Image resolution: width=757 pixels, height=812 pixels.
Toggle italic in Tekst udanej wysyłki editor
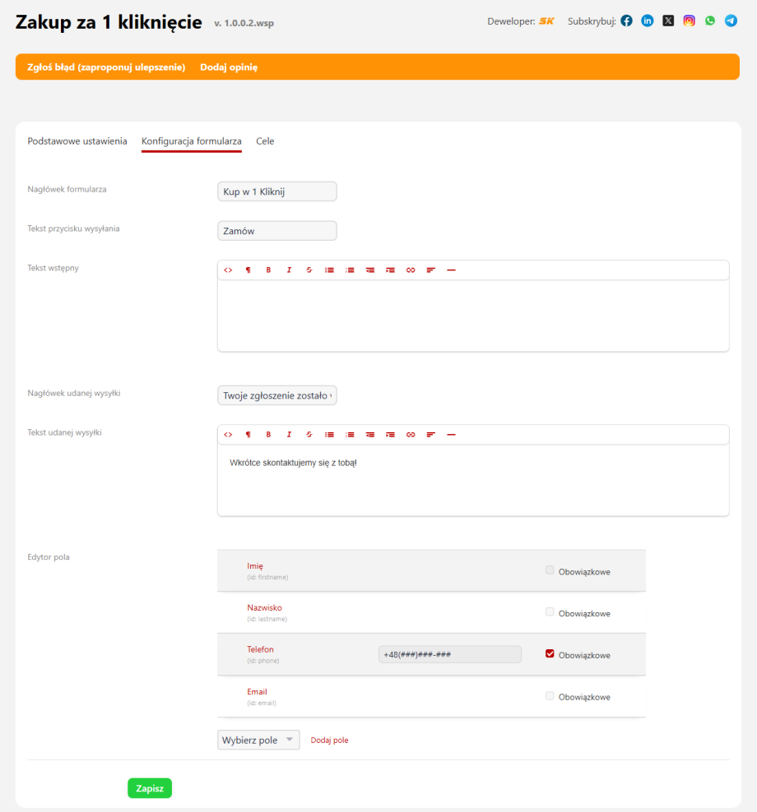pos(289,435)
